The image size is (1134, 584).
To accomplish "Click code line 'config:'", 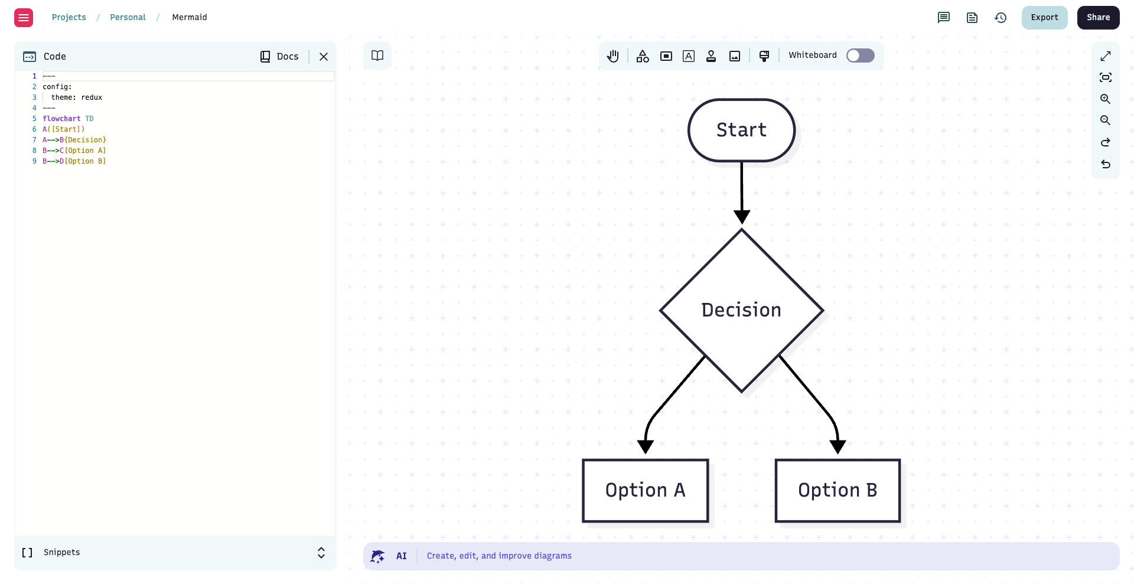I will [x=57, y=87].
